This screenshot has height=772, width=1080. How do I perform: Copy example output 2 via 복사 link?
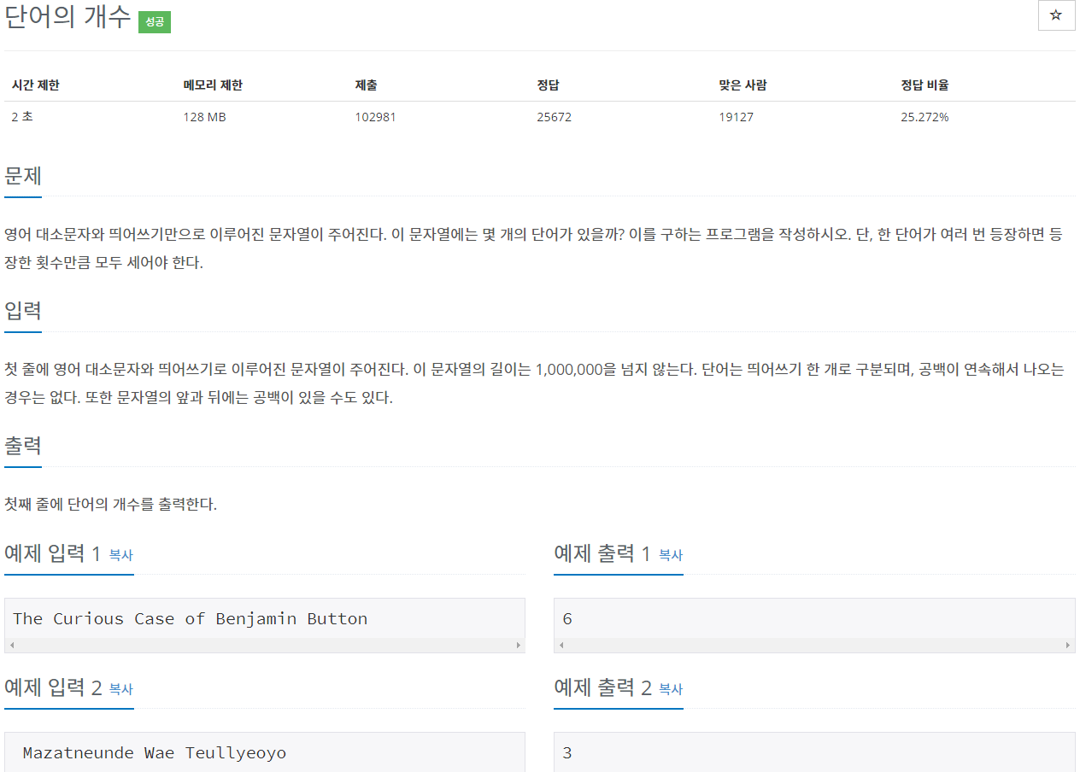click(671, 689)
